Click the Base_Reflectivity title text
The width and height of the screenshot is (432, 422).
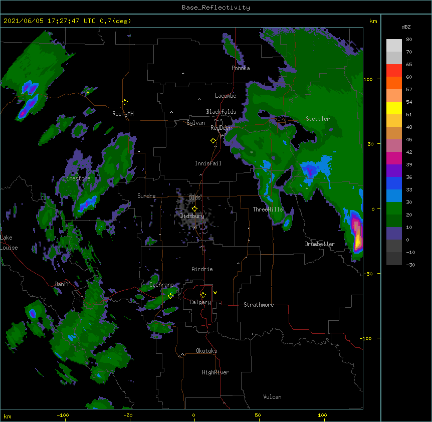216,8
